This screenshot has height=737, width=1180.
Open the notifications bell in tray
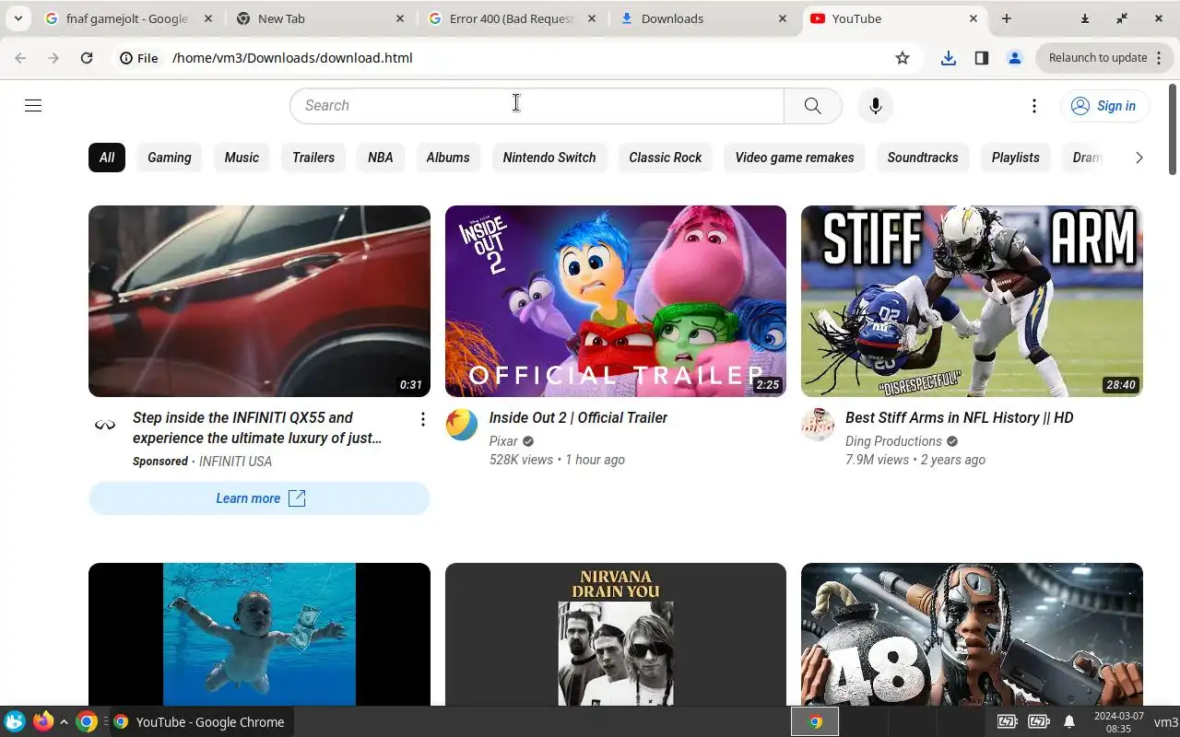click(1069, 722)
